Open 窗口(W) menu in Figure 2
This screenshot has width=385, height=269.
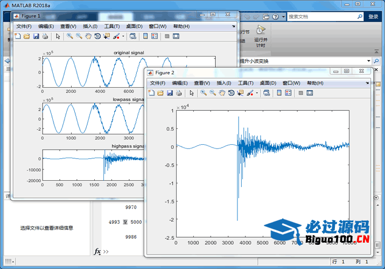291,83
